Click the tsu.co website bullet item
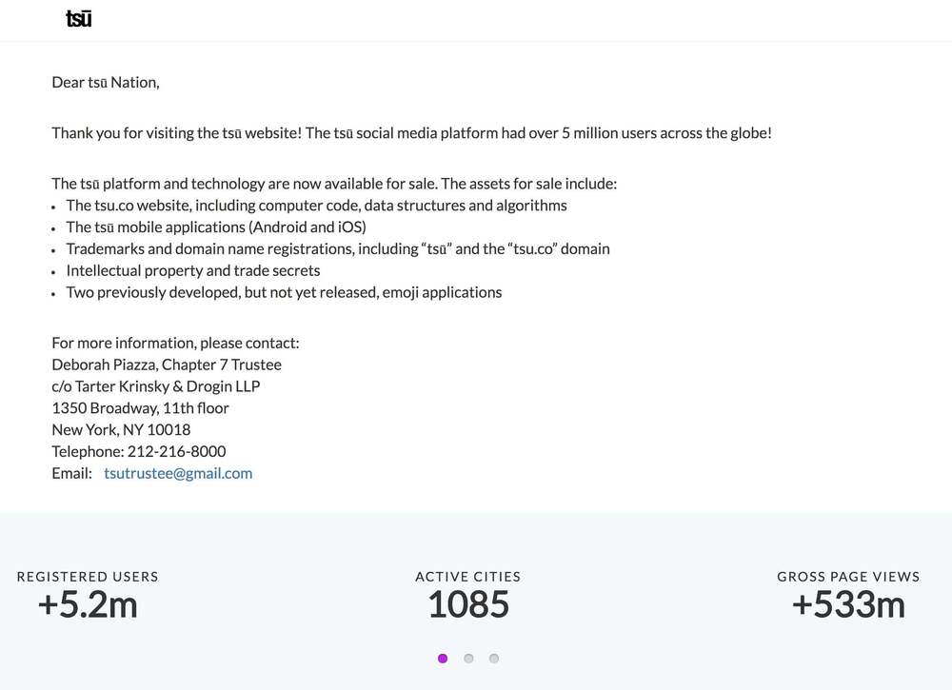Screen dimensions: 952x690 pos(316,206)
